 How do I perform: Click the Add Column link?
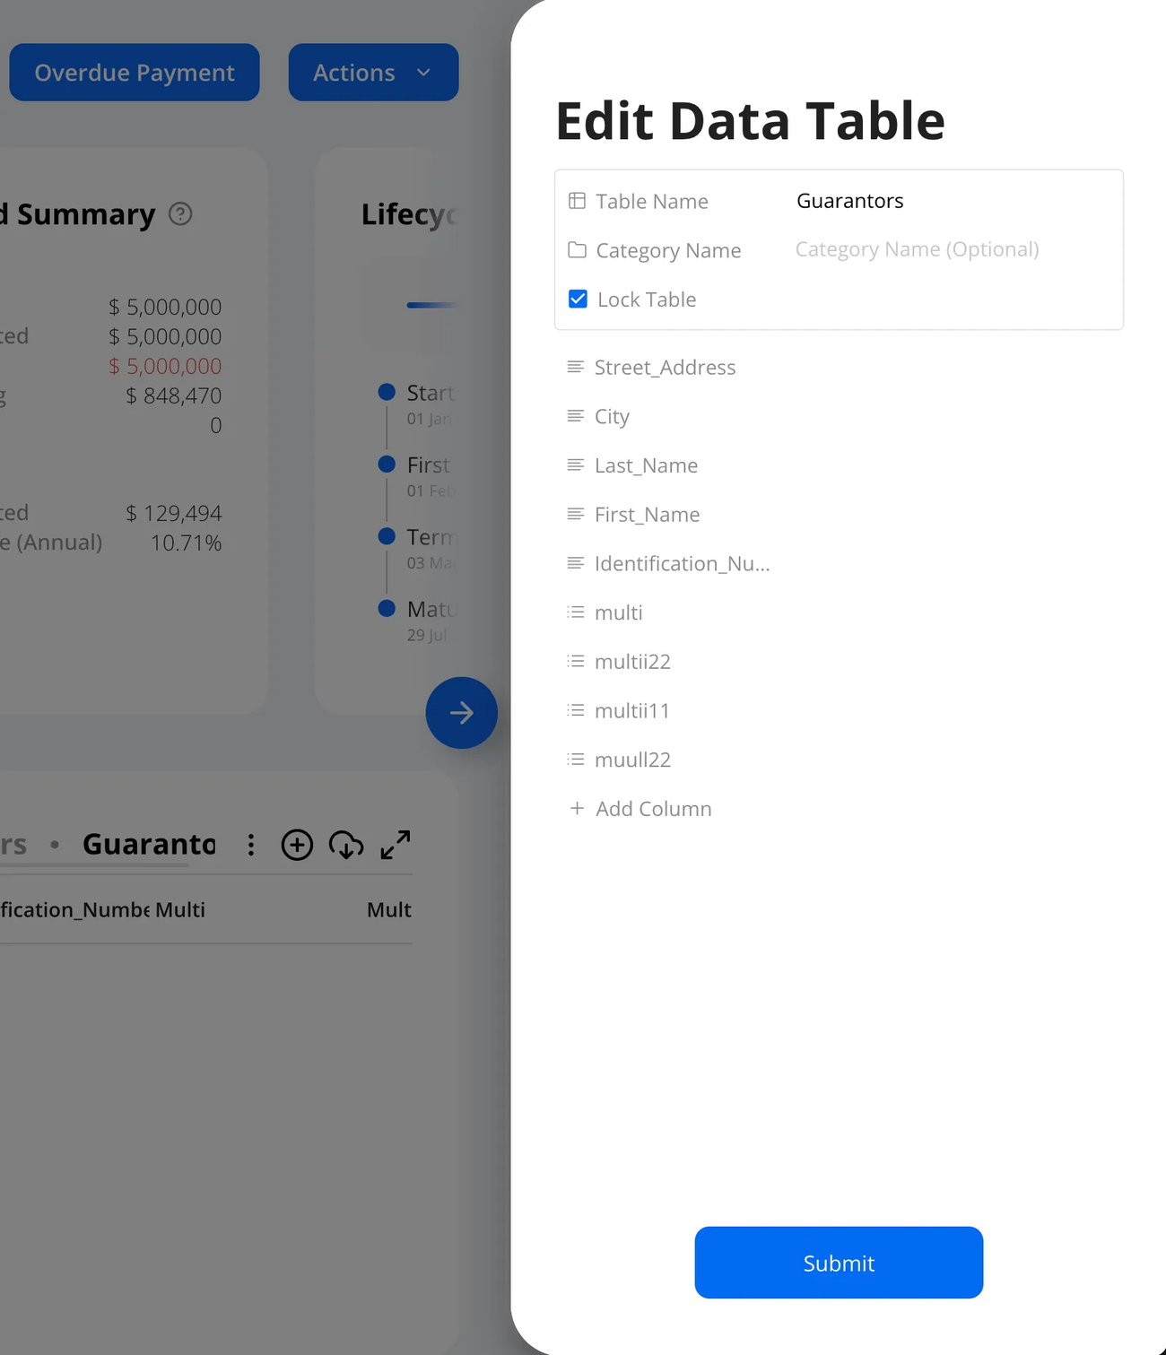click(640, 808)
